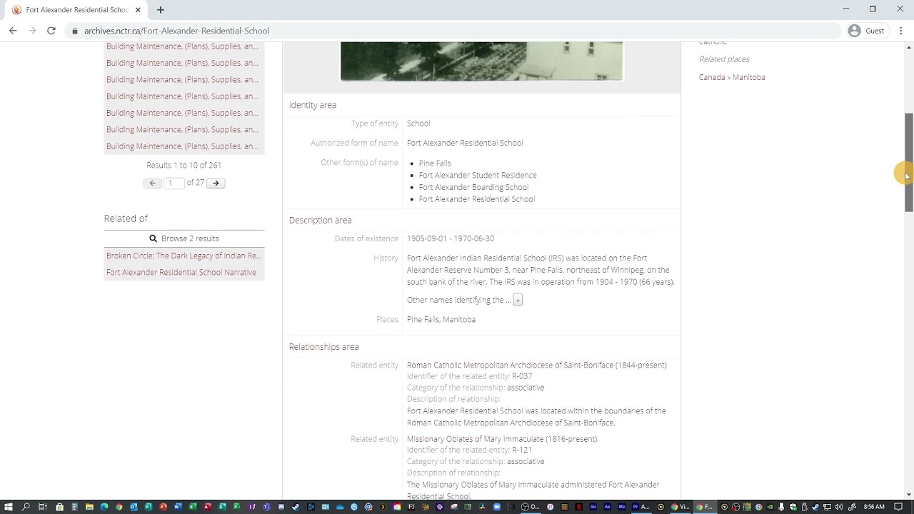Click the school photograph thumbnail

pos(481,61)
